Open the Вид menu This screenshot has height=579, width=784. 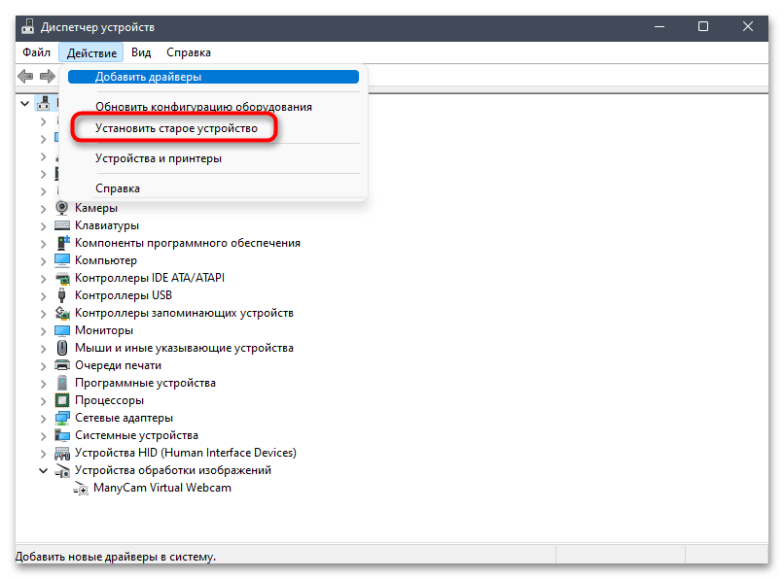(141, 52)
